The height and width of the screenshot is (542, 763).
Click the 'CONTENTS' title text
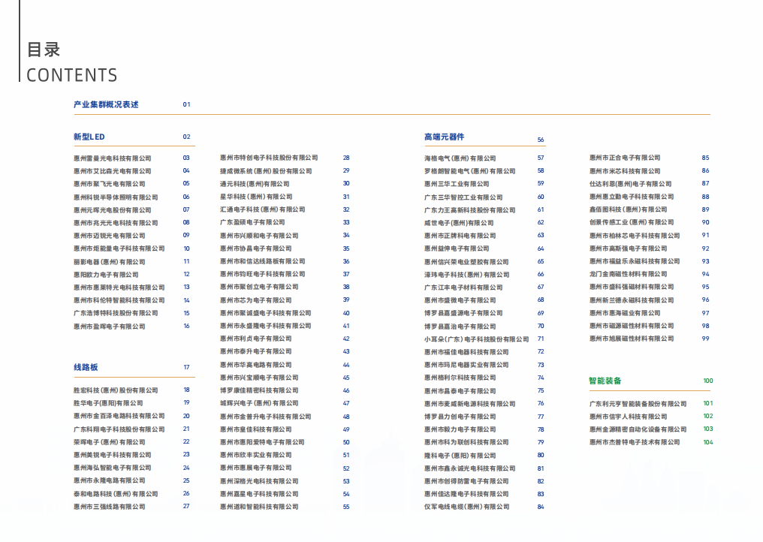click(72, 75)
